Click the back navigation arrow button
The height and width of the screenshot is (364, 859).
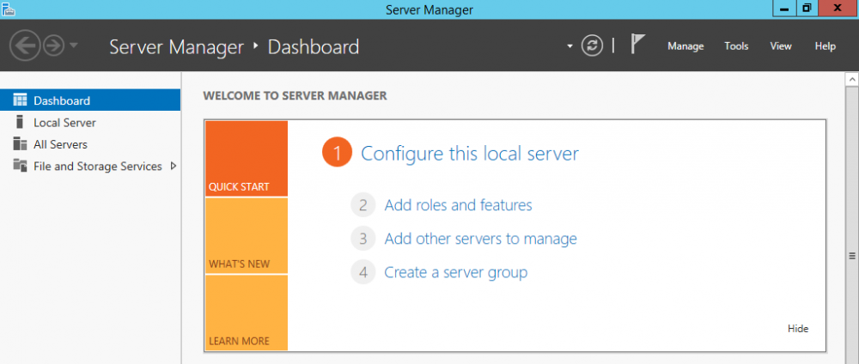(24, 45)
